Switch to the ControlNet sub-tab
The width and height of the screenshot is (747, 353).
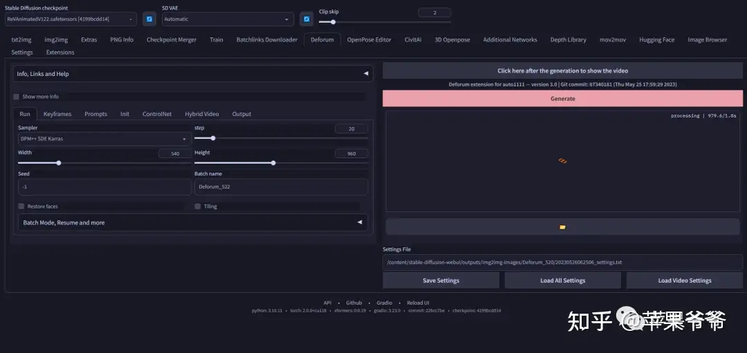(x=157, y=114)
